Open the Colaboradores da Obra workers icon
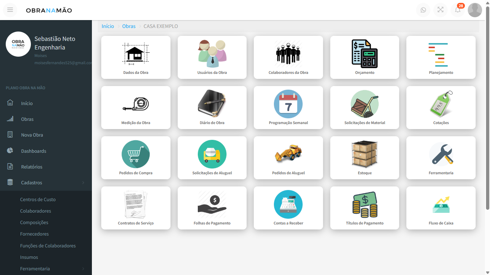This screenshot has width=490, height=275. coord(288,54)
